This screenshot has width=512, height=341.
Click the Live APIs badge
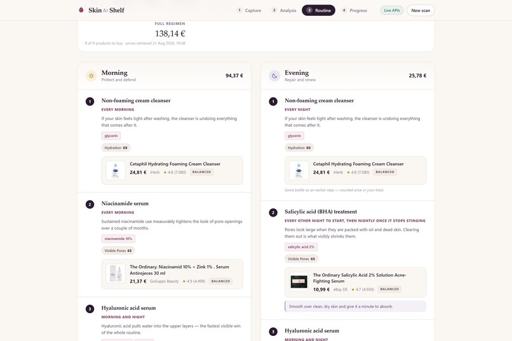[391, 10]
